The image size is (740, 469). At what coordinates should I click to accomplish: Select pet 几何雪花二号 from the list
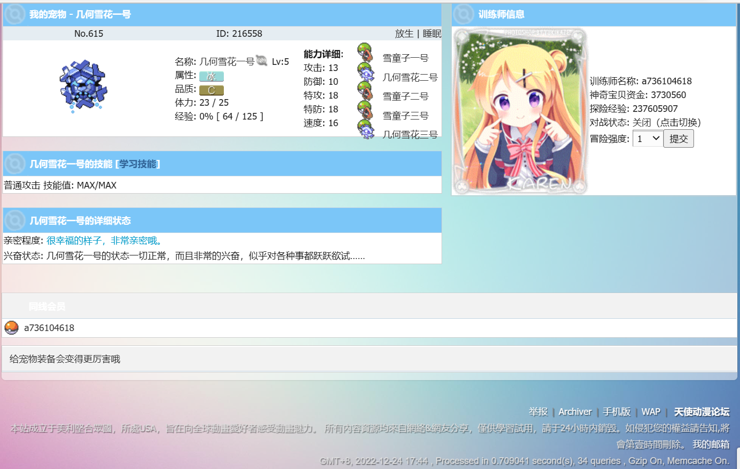[x=410, y=77]
